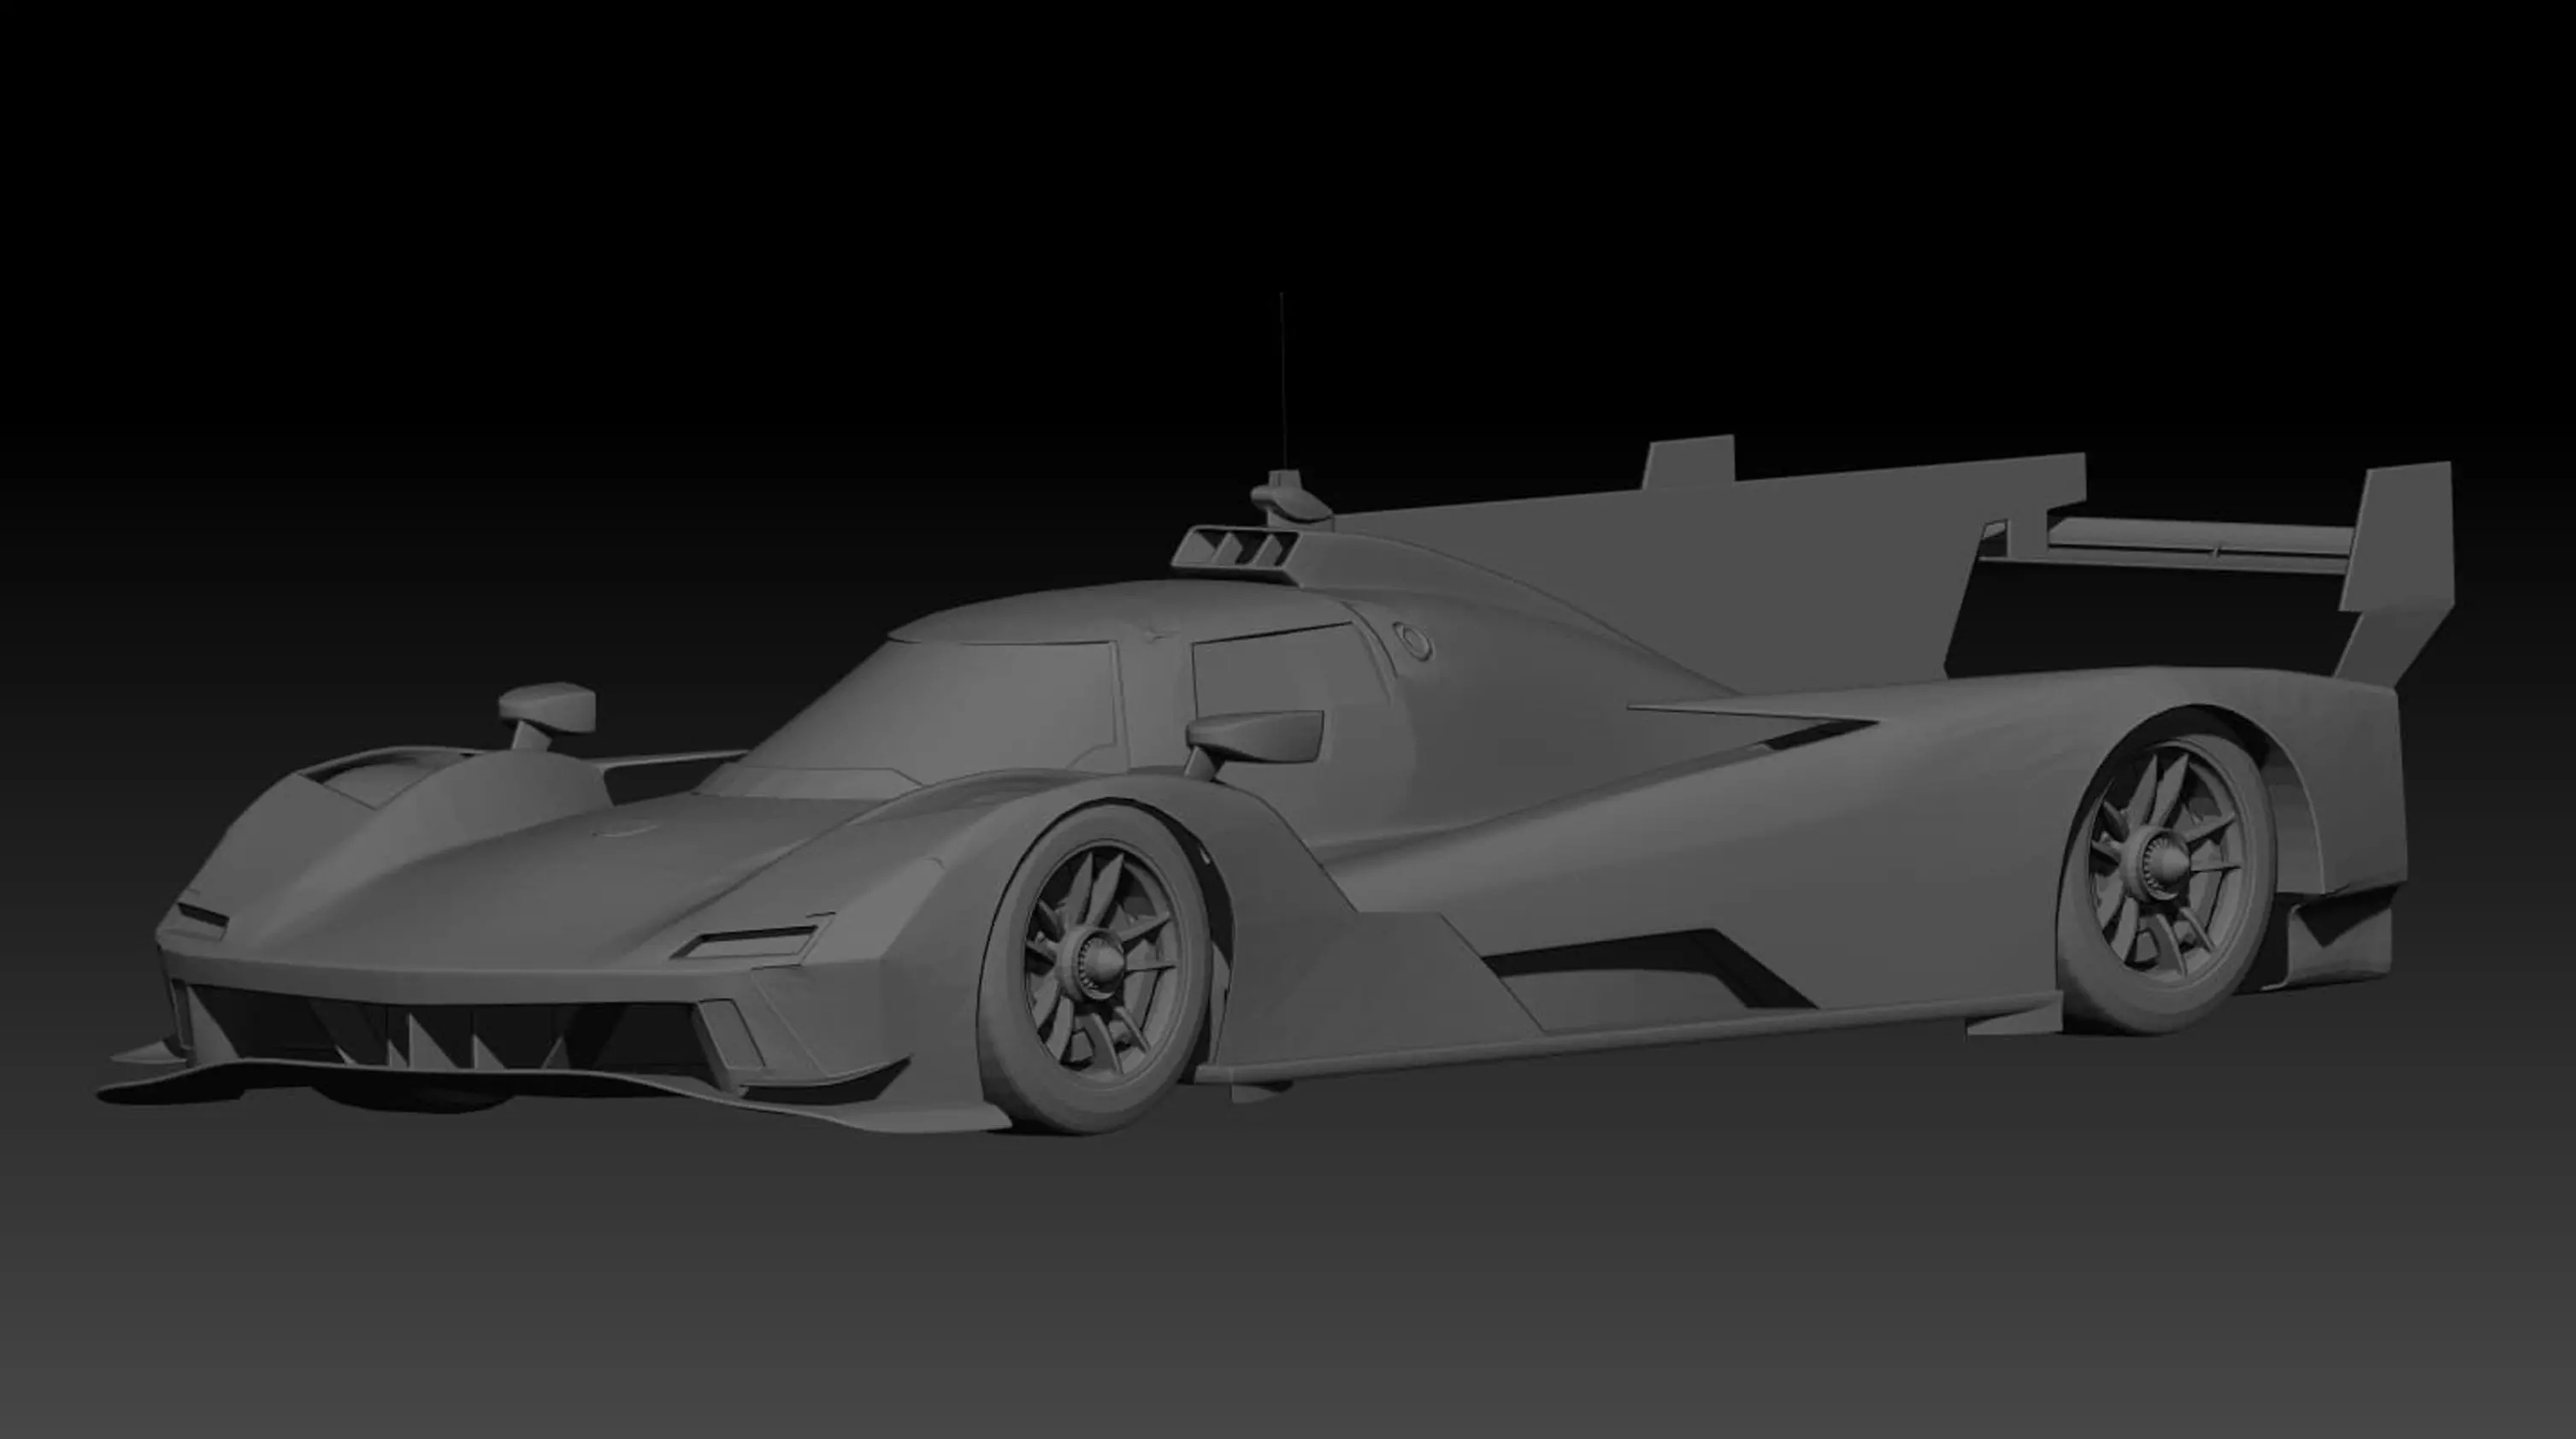Select the rear wheel of the car model
Viewport: 2576px width, 1439px height.
(2165, 869)
